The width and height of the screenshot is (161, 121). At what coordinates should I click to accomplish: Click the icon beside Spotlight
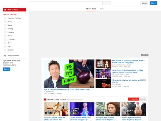click(x=5, y=50)
